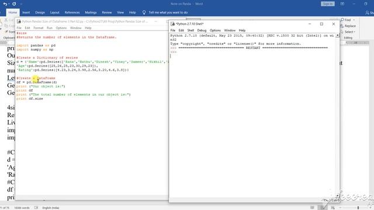This screenshot has width=374, height=210.
Task: Minimize the IDLE editor window
Action: (x=156, y=22)
